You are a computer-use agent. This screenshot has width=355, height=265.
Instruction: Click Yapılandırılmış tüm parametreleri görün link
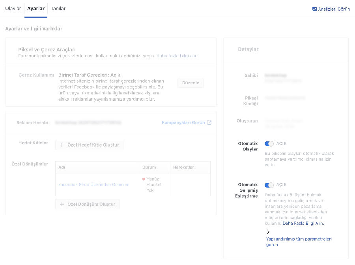click(299, 242)
